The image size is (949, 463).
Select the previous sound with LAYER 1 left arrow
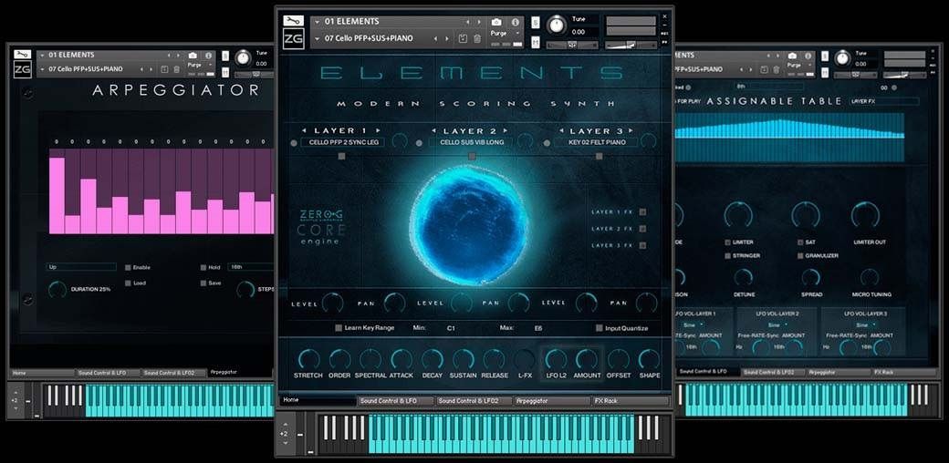tap(305, 130)
